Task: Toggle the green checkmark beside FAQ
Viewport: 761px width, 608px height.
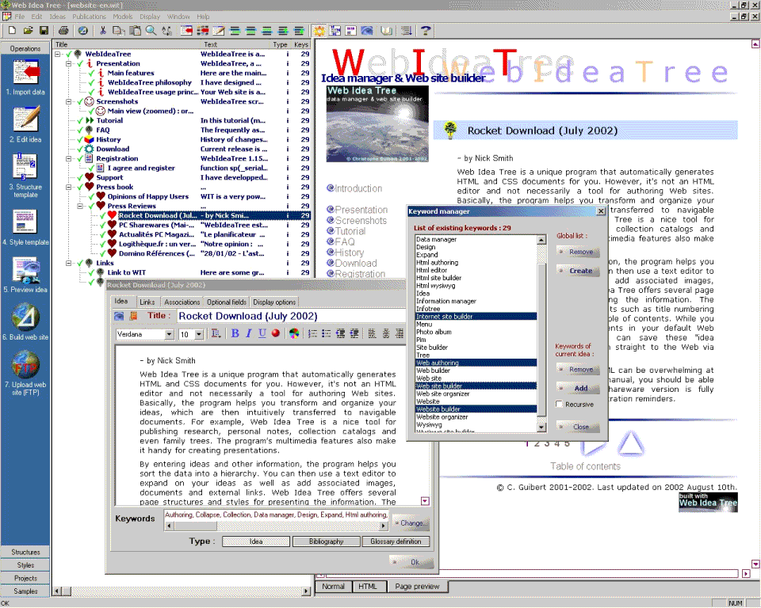Action: click(79, 130)
